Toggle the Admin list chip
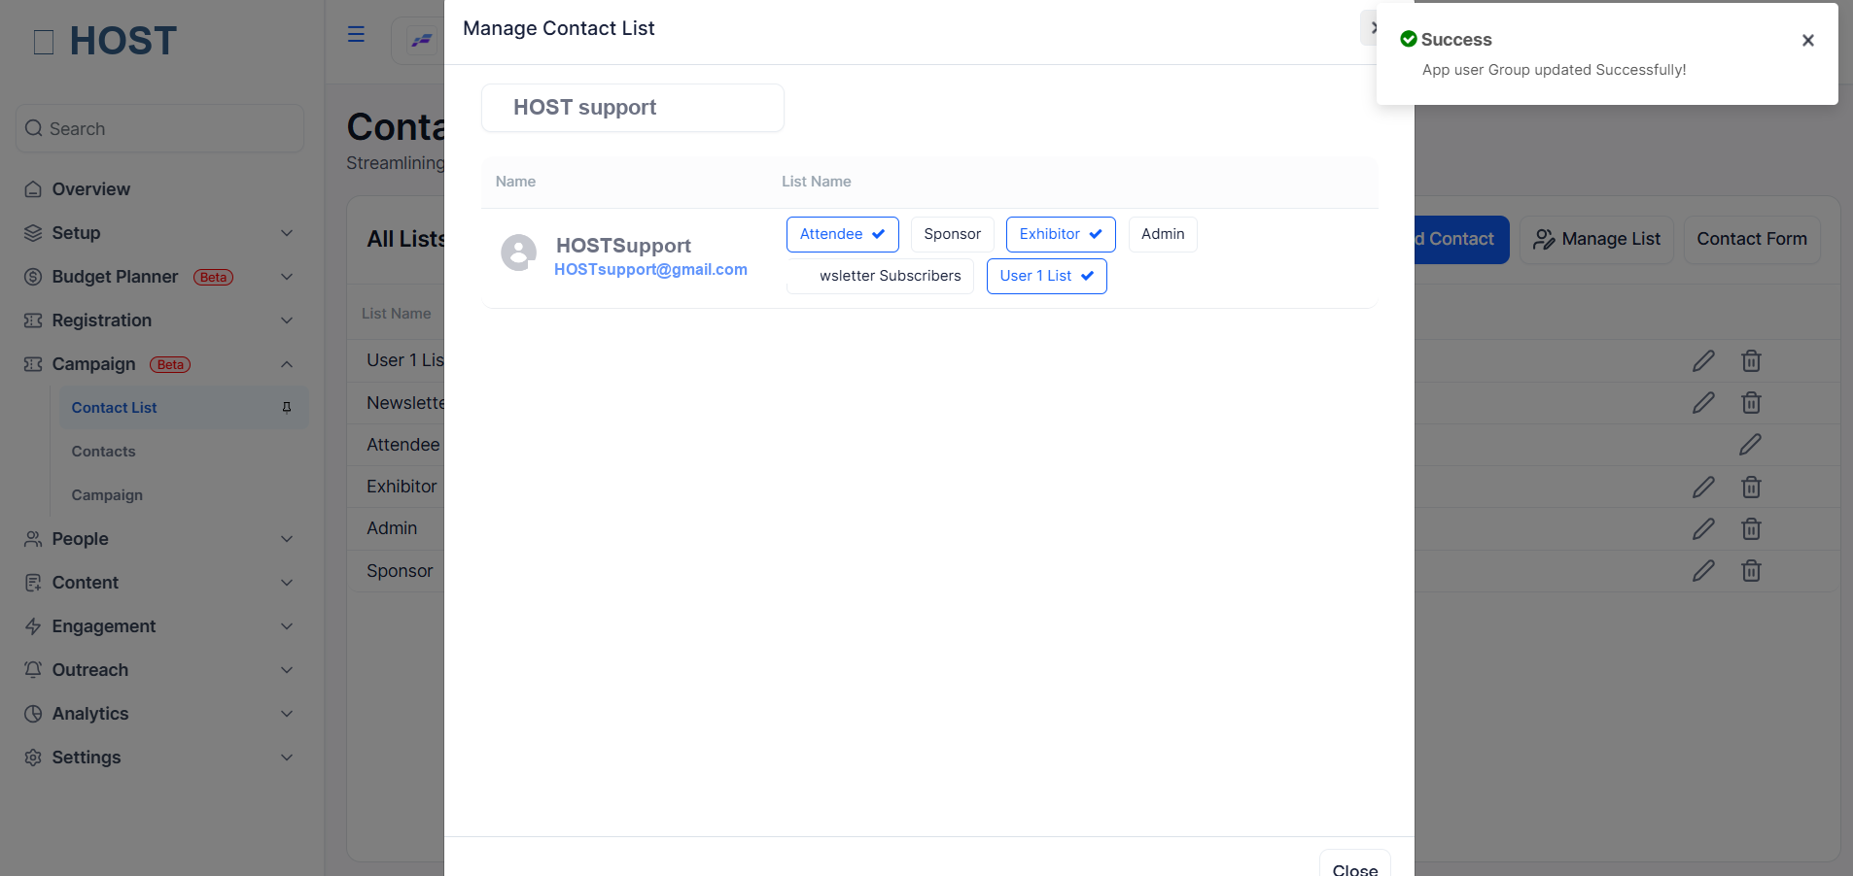Image resolution: width=1853 pixels, height=876 pixels. click(1163, 234)
